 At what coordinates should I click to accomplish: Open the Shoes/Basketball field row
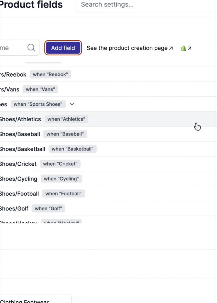[x=108, y=149]
